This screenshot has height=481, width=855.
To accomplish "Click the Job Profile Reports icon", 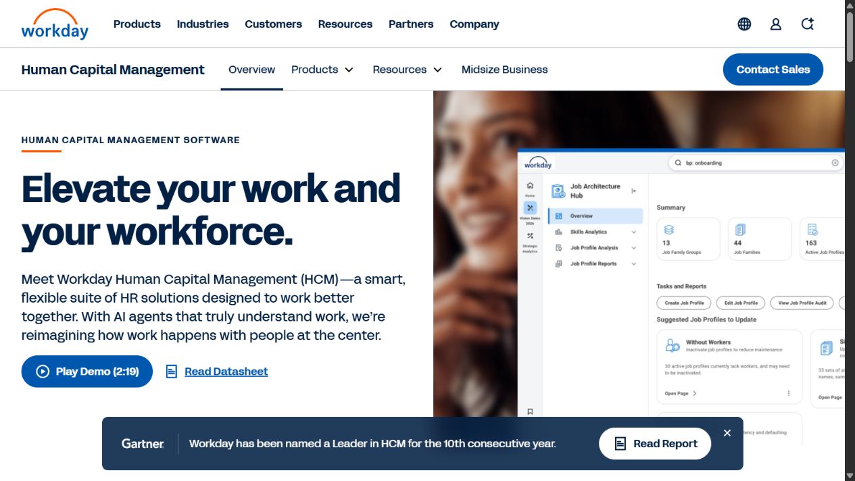I will tap(559, 264).
